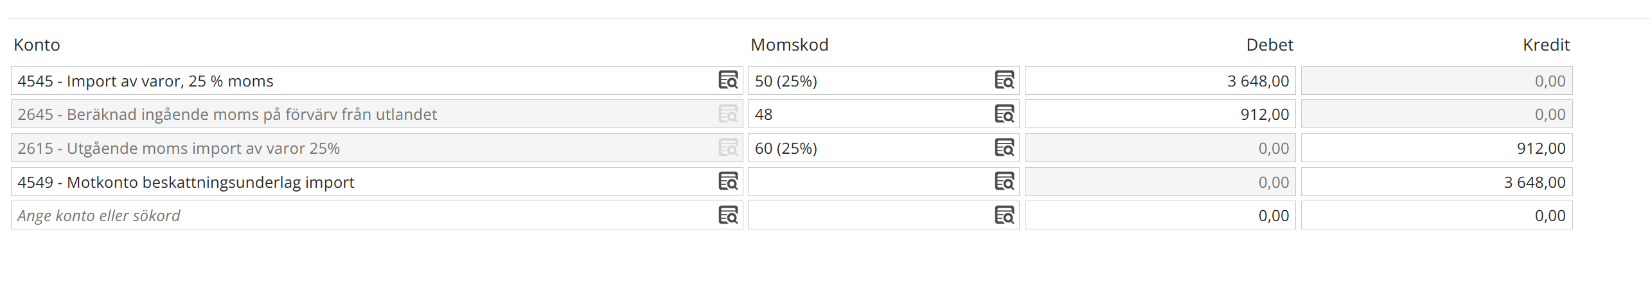Open VAT code lookup for 50 (25%)
Screen dimensions: 1650x289
(1004, 81)
